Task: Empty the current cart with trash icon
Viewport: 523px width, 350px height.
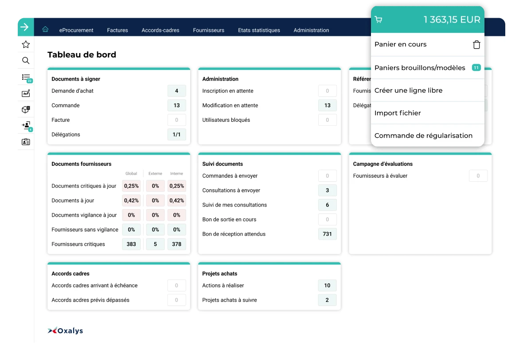Action: (476, 45)
